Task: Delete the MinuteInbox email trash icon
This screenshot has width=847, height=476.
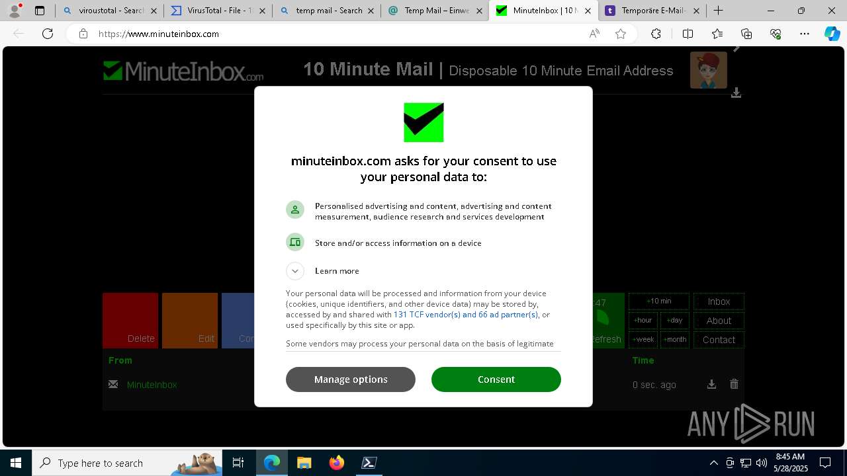Action: 734,384
